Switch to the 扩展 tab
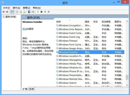 click(25, 89)
